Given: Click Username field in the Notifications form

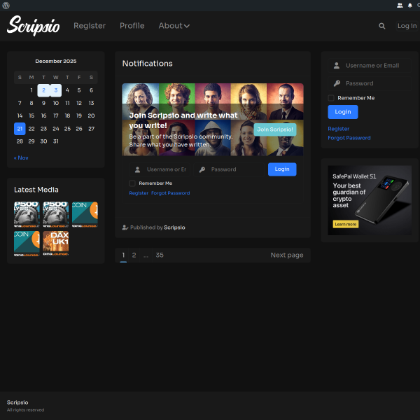Looking at the screenshot, I should coord(160,169).
